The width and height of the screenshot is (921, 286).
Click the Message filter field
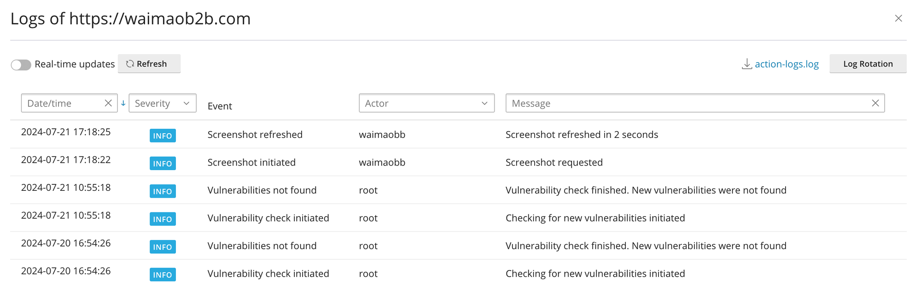point(686,103)
